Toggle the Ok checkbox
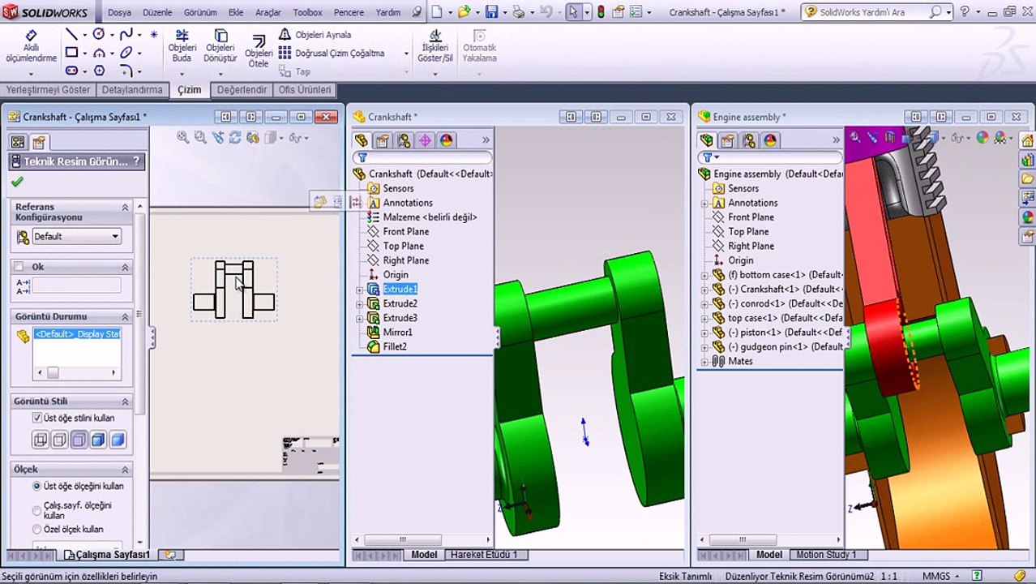 pyautogui.click(x=19, y=267)
